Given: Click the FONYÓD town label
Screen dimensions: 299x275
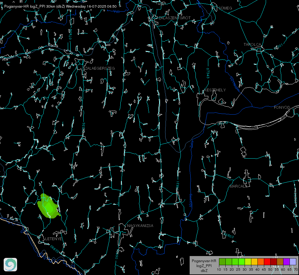Looking at the screenshot, I should [x=282, y=108].
